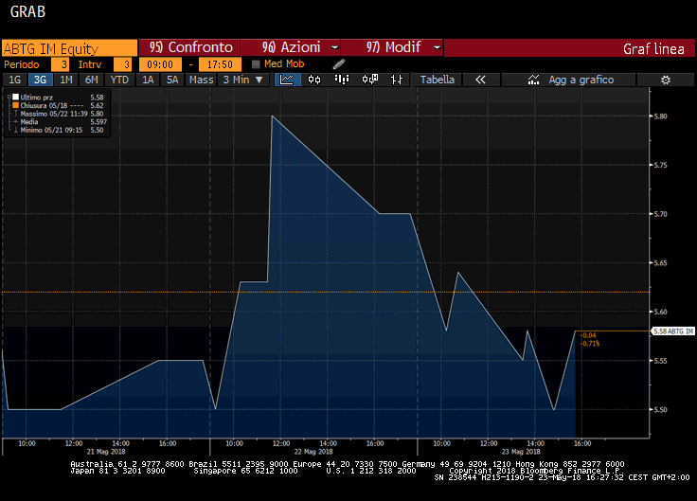Image resolution: width=697 pixels, height=501 pixels.
Task: Click the 23 Mag 2018 date label
Action: (521, 452)
